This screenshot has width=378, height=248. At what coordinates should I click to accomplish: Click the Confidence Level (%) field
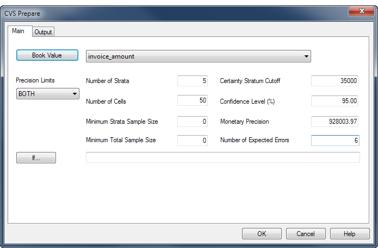coord(334,101)
